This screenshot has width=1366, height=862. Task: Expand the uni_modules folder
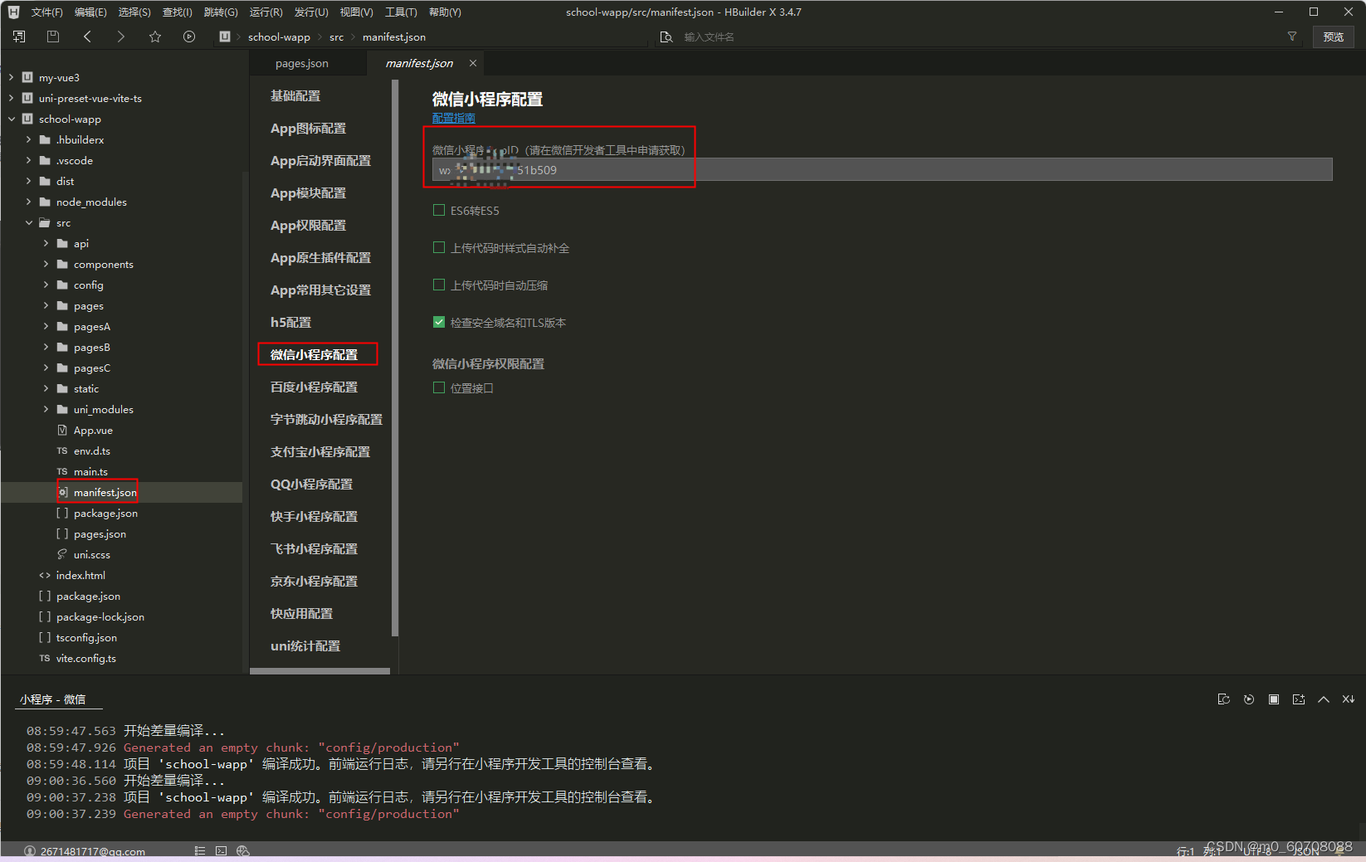point(46,409)
